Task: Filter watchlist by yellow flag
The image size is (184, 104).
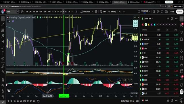Action: click(149, 25)
